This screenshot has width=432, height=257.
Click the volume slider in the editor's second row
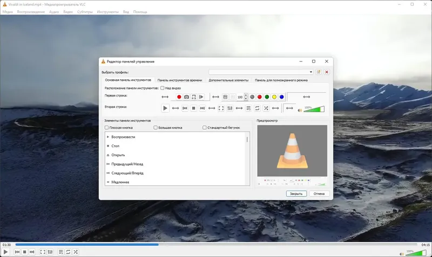[314, 109]
